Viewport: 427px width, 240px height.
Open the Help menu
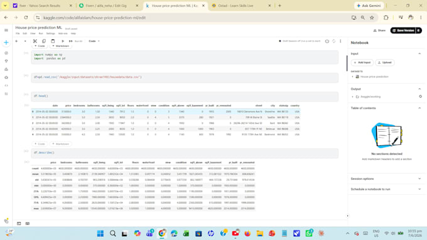pos(73,33)
